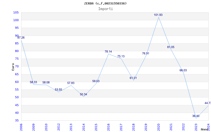Click the 2017 x-axis year label

tap(121, 127)
